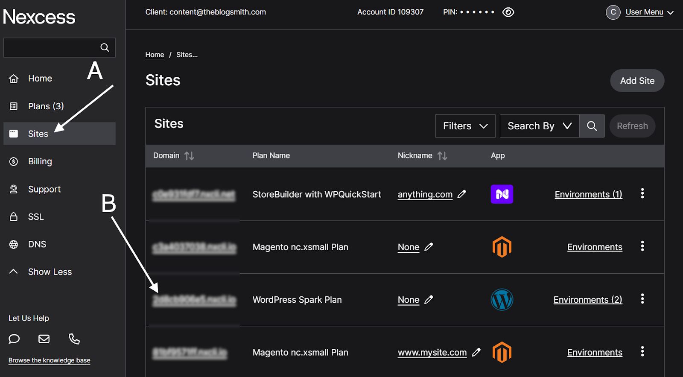Screen dimensions: 683x377
Task: Click the email envelope icon
Action: 44,339
